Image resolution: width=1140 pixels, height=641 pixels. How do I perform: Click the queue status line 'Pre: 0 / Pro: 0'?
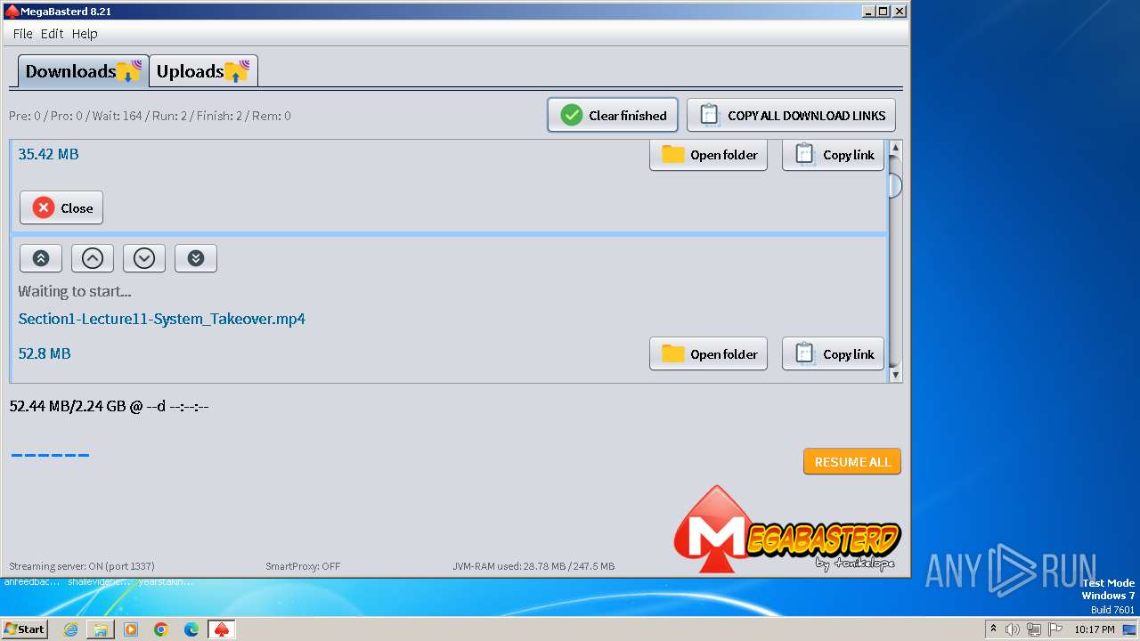(150, 116)
